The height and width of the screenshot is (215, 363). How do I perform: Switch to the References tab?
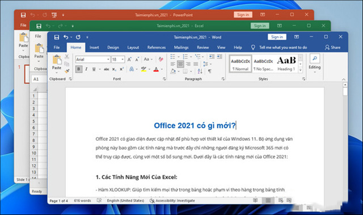tap(157, 48)
